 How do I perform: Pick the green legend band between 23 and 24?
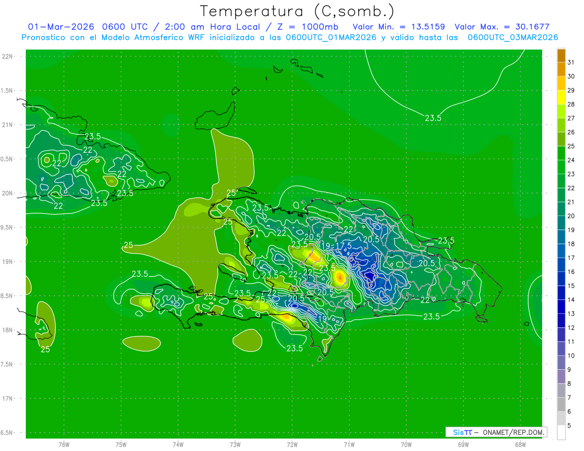(561, 167)
